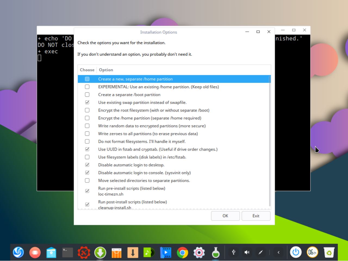The width and height of the screenshot is (348, 261).
Task: Enable 'EXPERIMENTAL: Use an existing /home partition'
Action: click(x=87, y=87)
